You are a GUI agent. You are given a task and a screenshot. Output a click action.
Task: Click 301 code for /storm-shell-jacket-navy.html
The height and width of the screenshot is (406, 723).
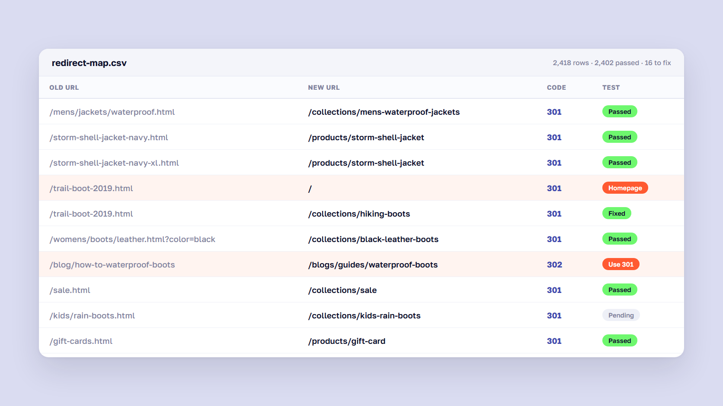click(x=554, y=138)
